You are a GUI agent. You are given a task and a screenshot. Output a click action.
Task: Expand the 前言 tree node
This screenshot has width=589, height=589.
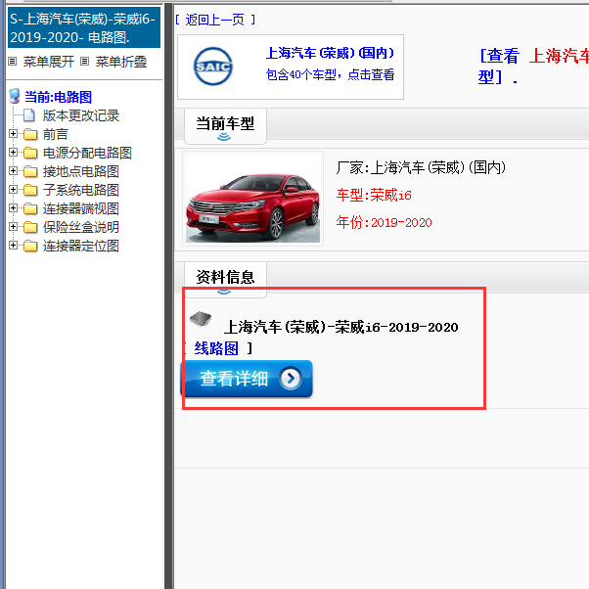click(13, 134)
